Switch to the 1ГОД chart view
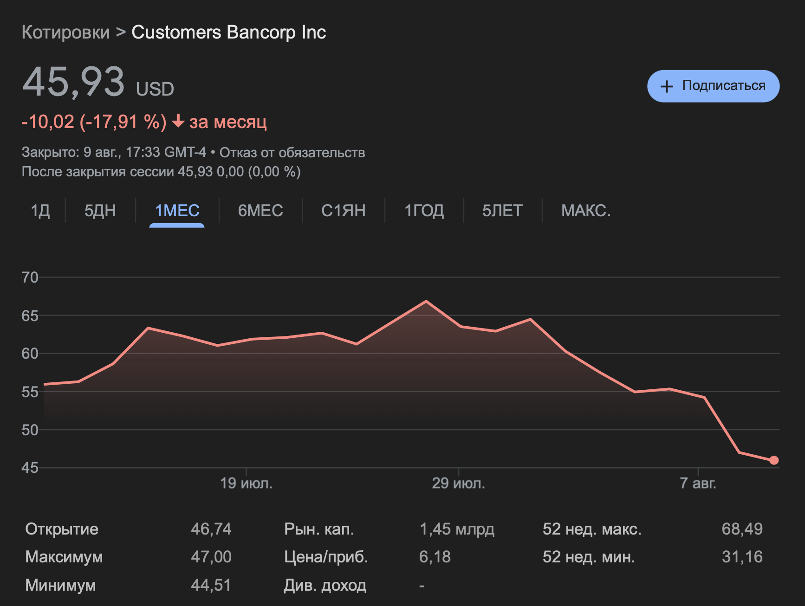805x606 pixels. 424,211
